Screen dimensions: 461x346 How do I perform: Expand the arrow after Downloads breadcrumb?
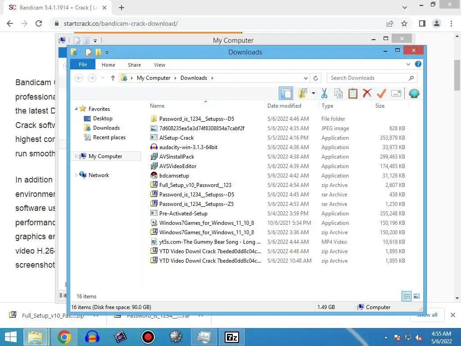pyautogui.click(x=212, y=78)
